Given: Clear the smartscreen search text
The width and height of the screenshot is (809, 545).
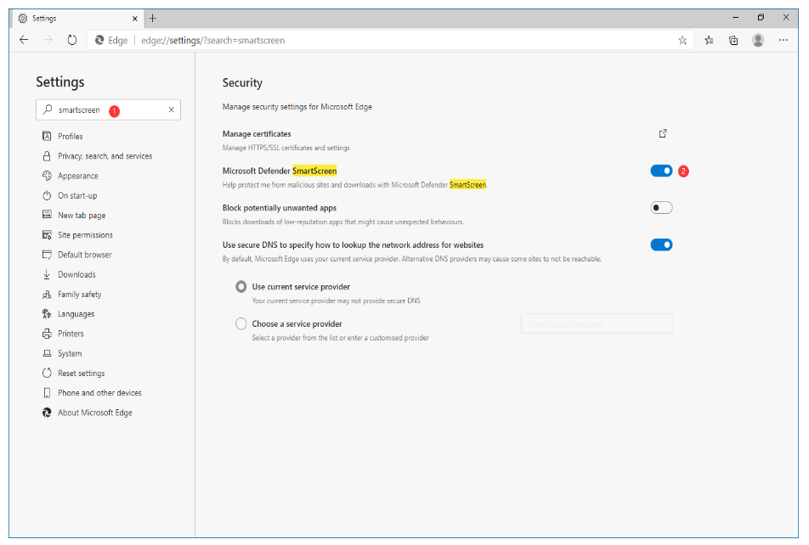Looking at the screenshot, I should click(x=172, y=110).
